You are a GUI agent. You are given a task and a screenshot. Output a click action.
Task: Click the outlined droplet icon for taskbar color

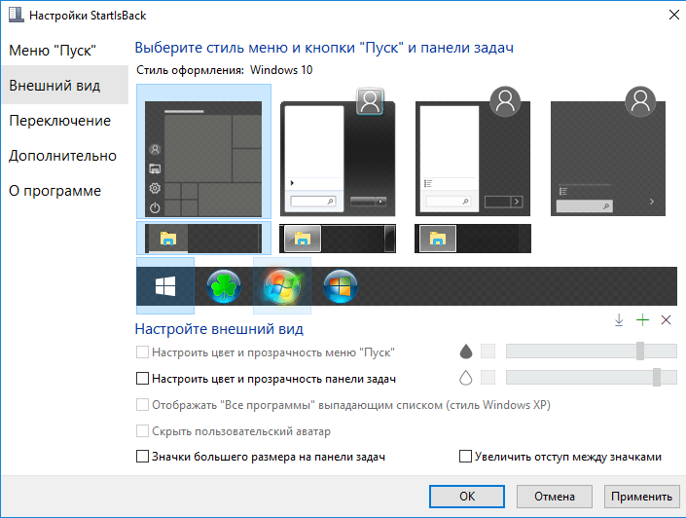tap(466, 378)
